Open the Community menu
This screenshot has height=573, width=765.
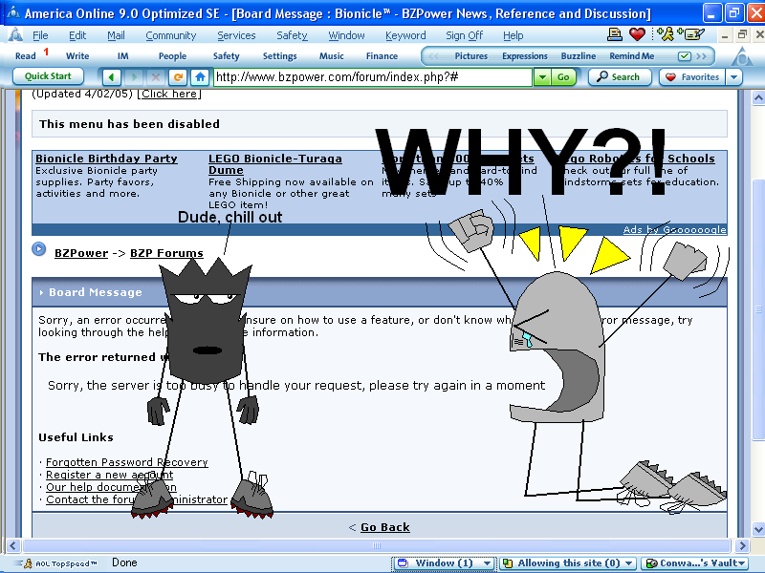click(x=171, y=35)
